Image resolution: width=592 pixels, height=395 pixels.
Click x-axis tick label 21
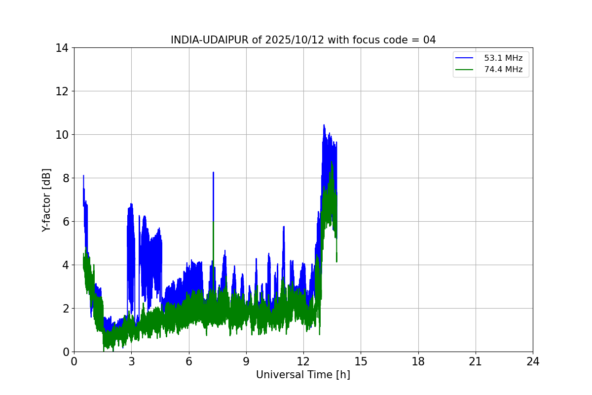point(476,362)
